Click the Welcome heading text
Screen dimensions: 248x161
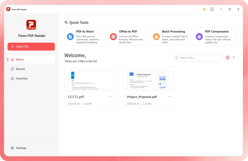pos(75,55)
